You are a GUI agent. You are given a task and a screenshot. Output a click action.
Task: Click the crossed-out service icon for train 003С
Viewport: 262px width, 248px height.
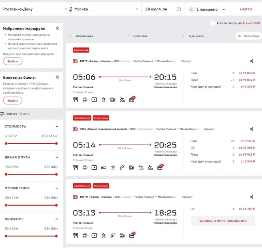click(141, 168)
